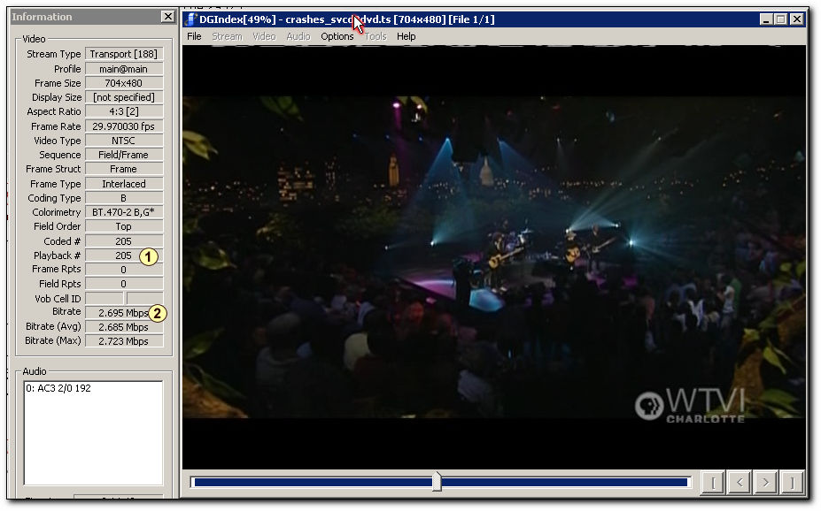Viewport: 821px width, 511px height.
Task: Click the Frame Size value '704x480'
Action: (124, 83)
